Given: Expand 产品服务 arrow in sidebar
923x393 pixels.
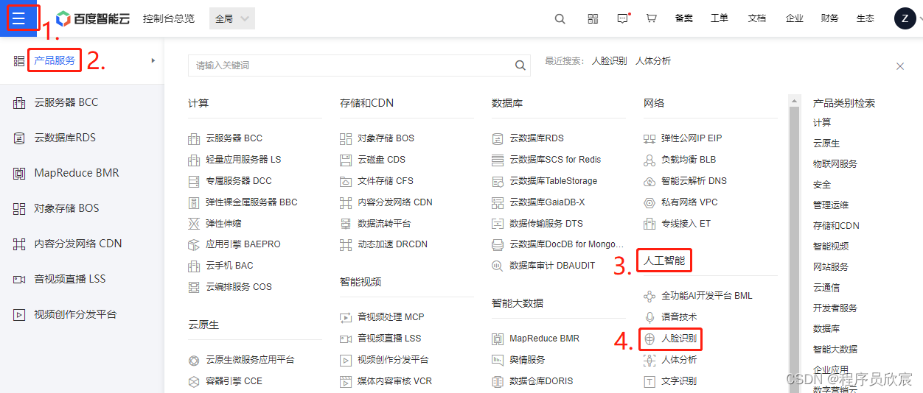Looking at the screenshot, I should pos(153,60).
